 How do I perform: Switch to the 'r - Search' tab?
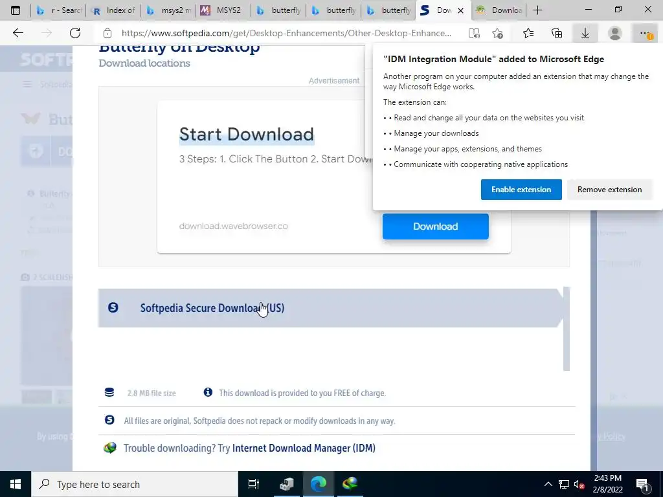pyautogui.click(x=59, y=10)
